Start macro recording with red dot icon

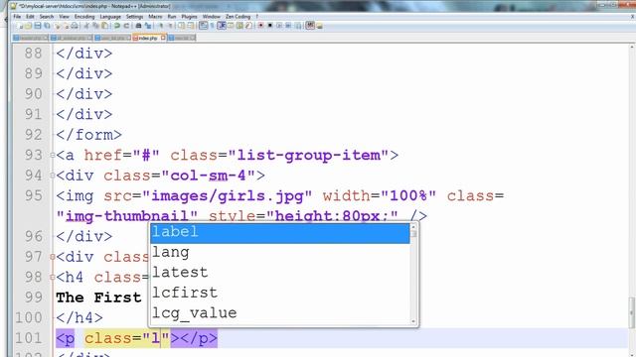260,26
